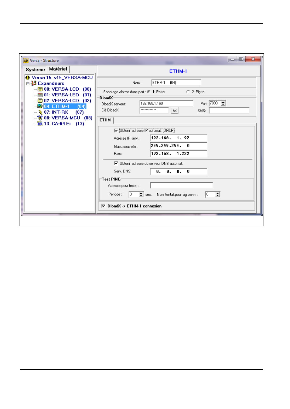
Task: Click the DloadX serveur address field
Action: pos(166,104)
